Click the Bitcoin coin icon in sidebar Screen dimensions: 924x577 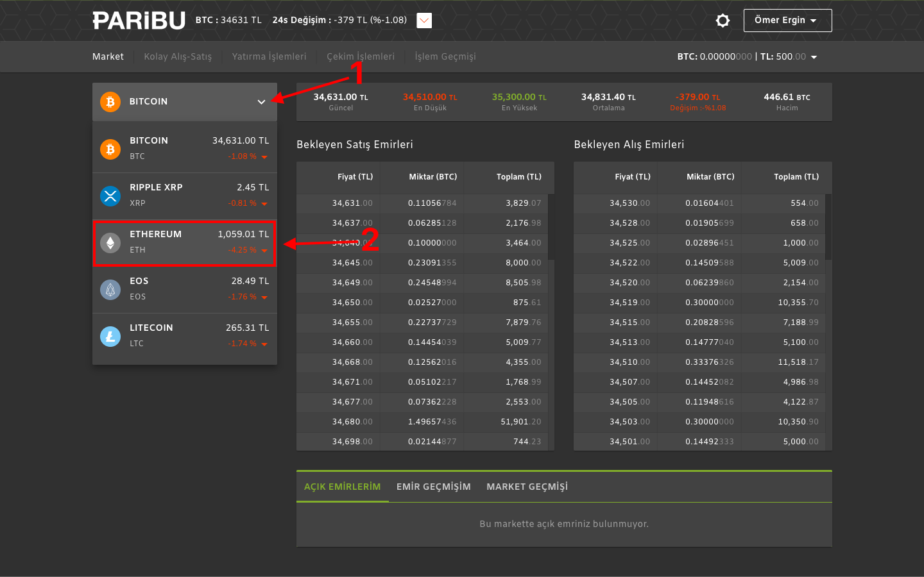click(x=110, y=148)
